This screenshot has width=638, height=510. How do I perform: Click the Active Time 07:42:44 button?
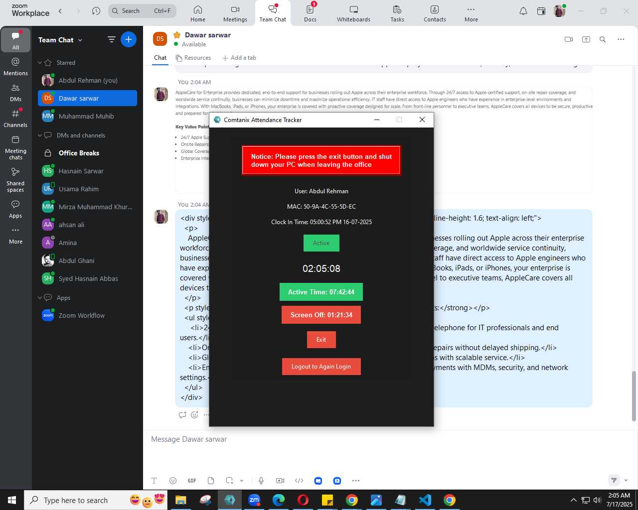(321, 292)
